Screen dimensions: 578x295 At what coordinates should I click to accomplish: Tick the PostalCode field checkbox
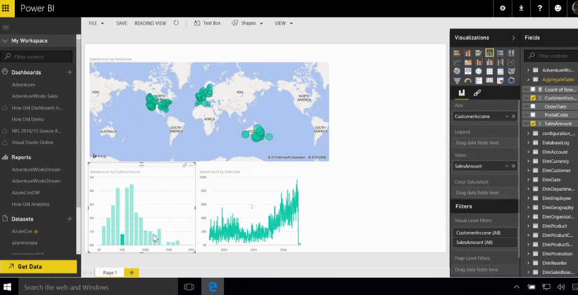pyautogui.click(x=533, y=115)
